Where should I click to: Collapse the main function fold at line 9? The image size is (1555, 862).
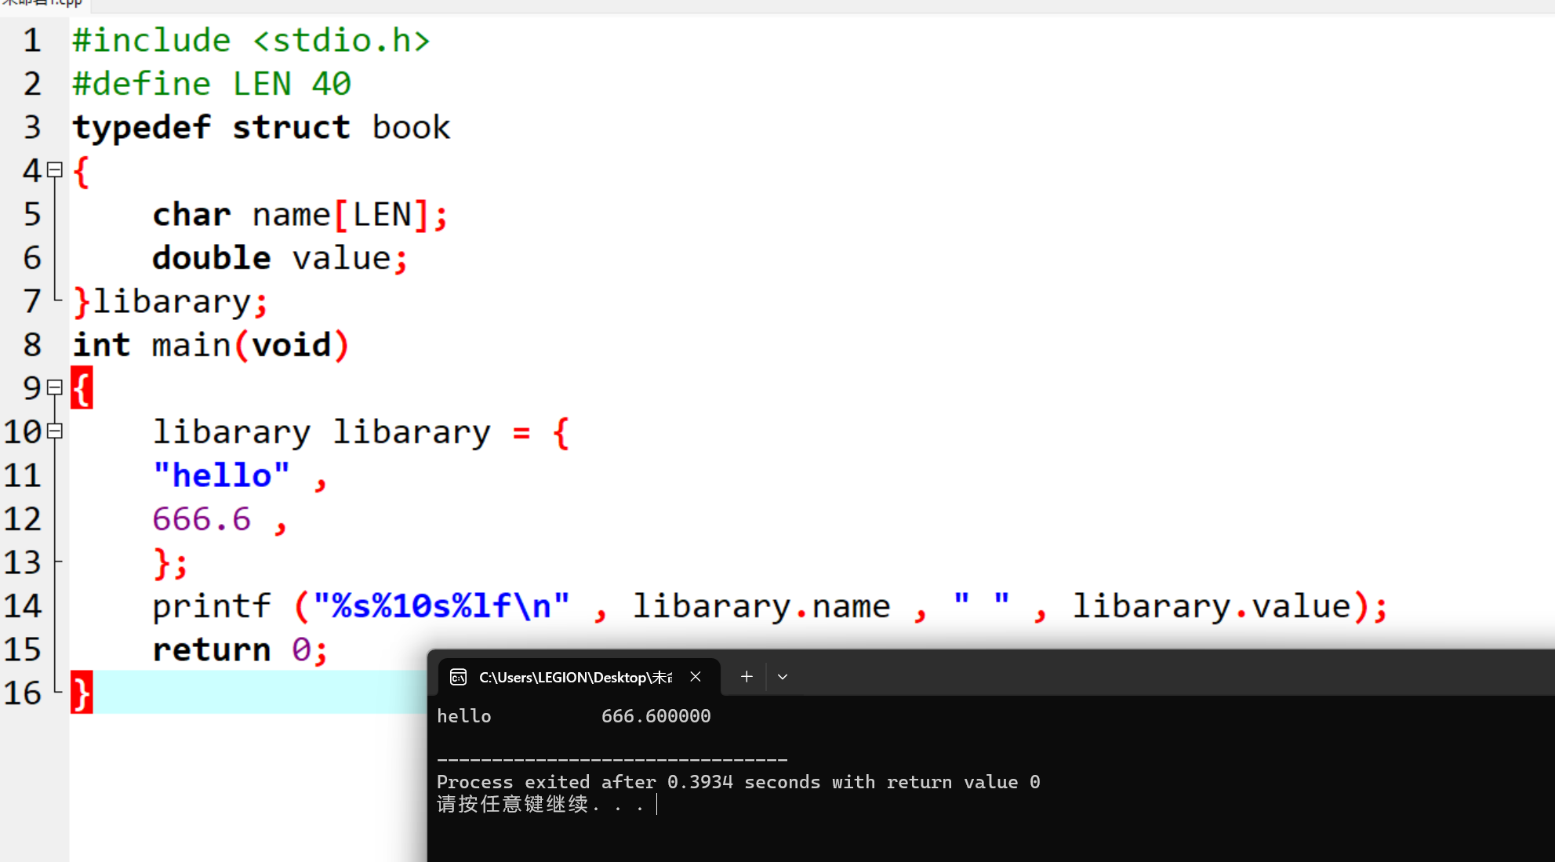click(x=55, y=387)
